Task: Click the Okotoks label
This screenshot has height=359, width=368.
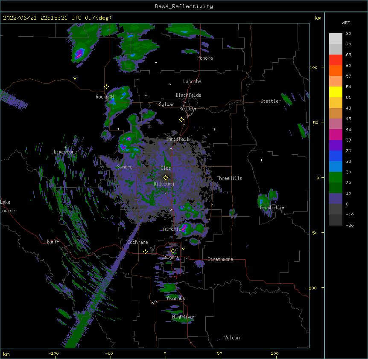Action: [176, 298]
